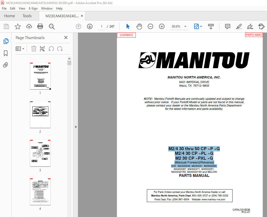Click the www.manitou-na.com website text
This screenshot has height=217, width=267.
pos(213,200)
